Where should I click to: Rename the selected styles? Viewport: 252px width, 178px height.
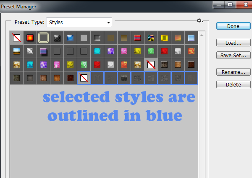(x=233, y=72)
